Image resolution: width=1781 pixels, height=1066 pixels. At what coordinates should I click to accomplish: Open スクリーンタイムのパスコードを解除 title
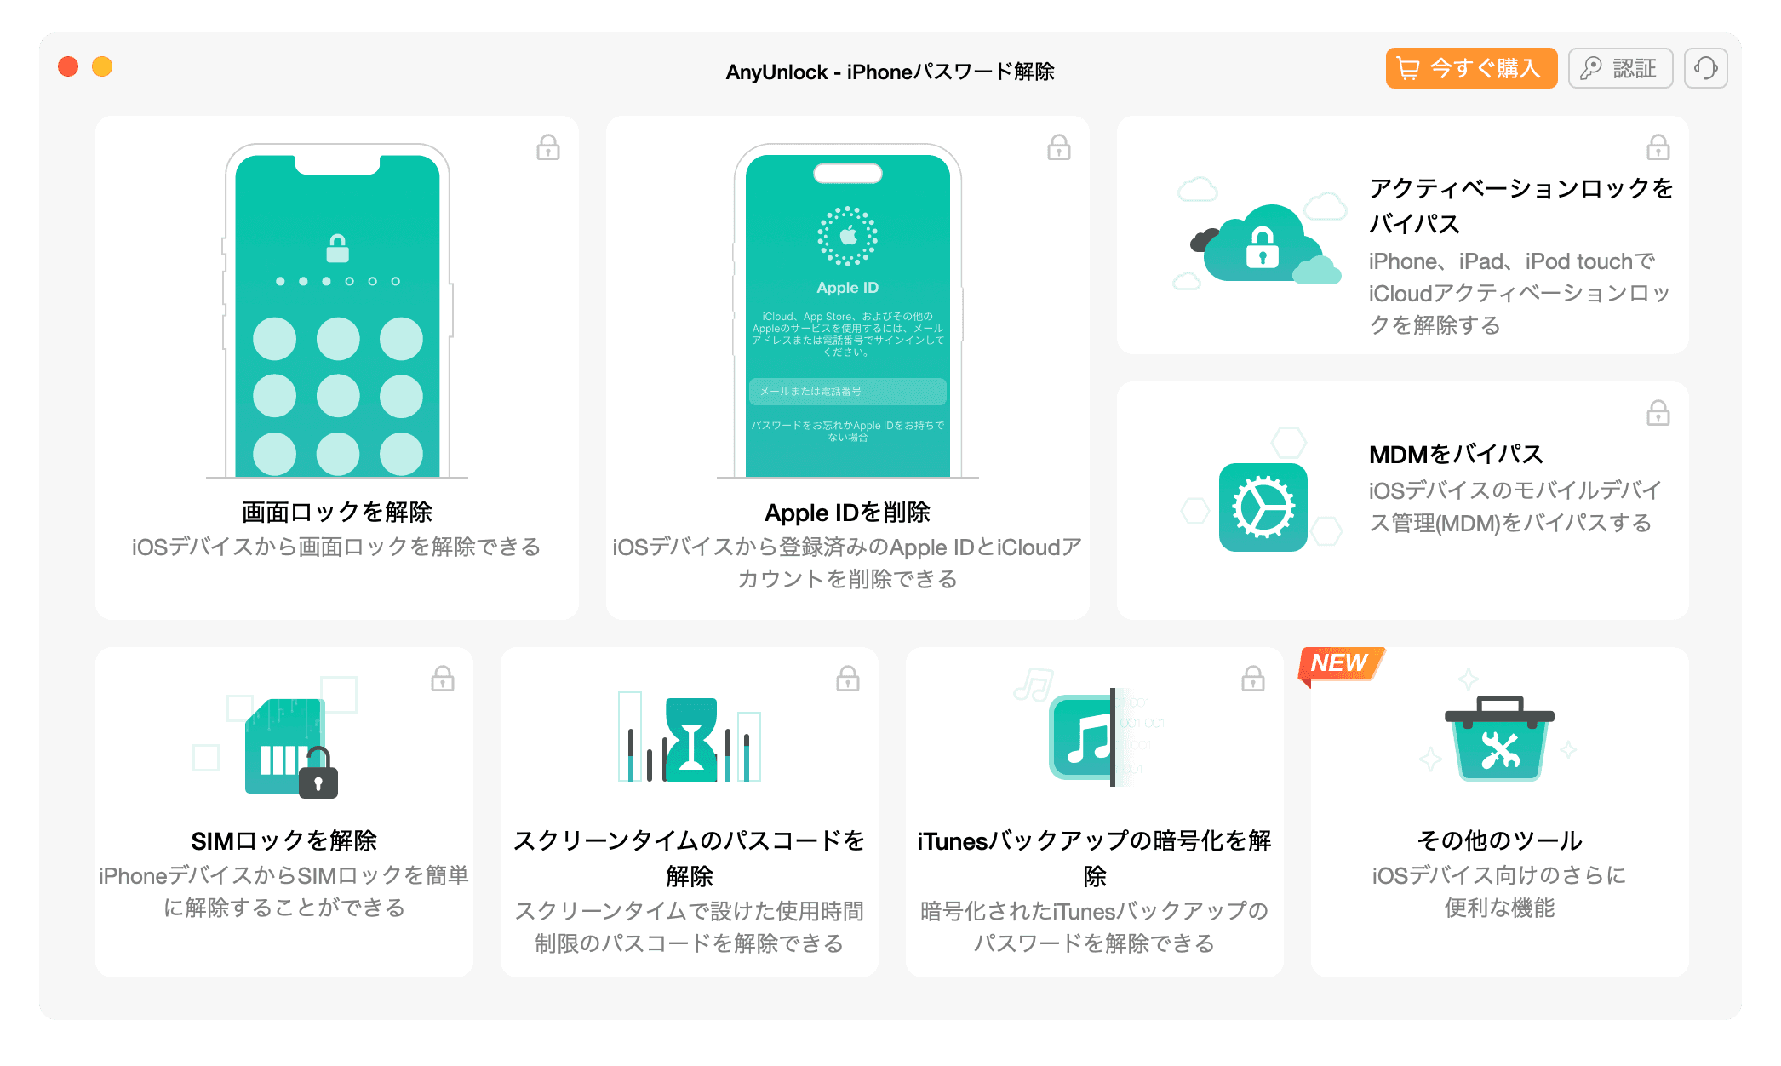point(690,858)
